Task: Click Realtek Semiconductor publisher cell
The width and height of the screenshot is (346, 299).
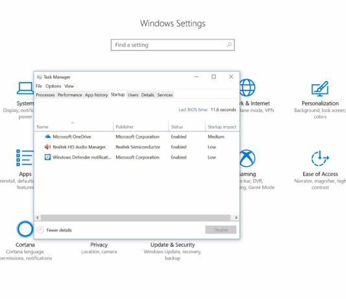Action: click(138, 147)
